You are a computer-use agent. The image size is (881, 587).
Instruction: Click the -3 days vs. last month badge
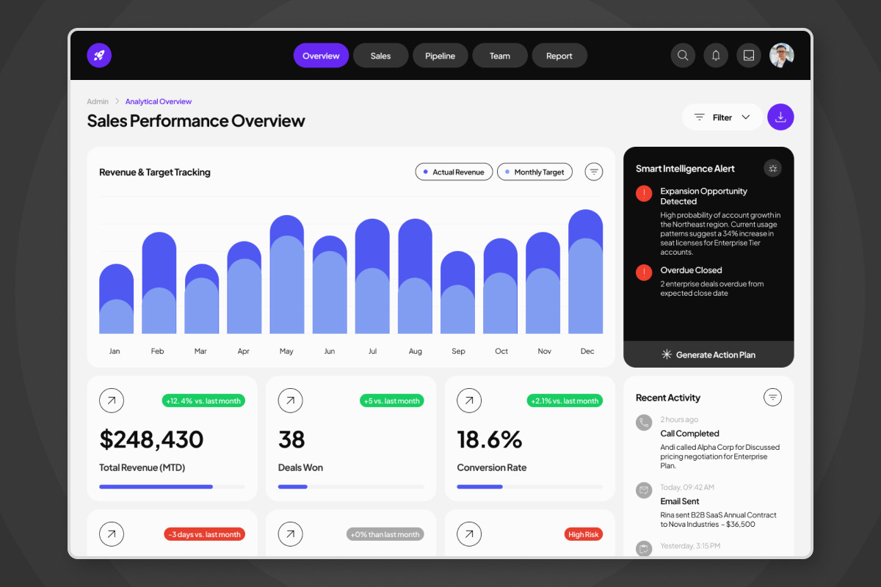pos(204,534)
